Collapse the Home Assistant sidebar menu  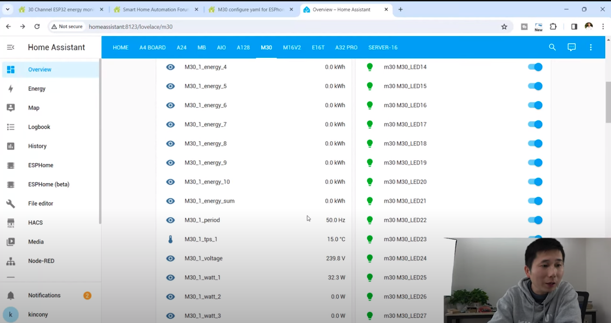(11, 47)
